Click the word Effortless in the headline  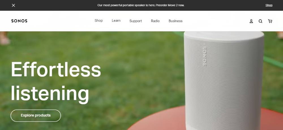[x=56, y=69]
